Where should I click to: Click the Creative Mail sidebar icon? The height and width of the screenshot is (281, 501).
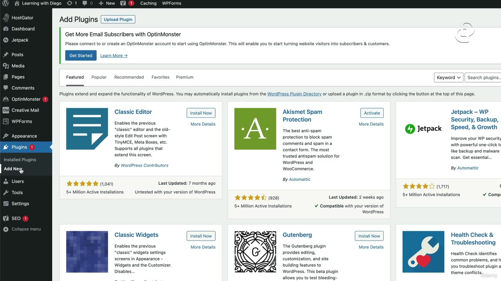point(6,110)
